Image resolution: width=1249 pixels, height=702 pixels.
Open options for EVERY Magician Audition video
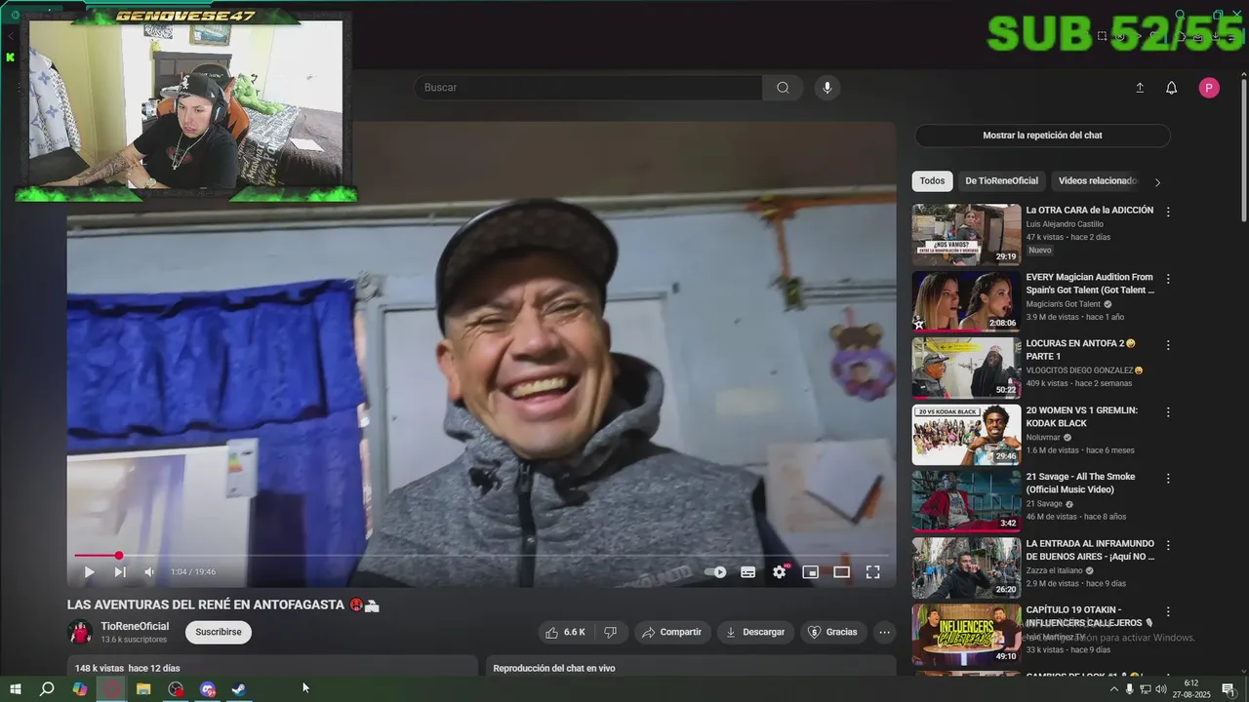tap(1168, 279)
